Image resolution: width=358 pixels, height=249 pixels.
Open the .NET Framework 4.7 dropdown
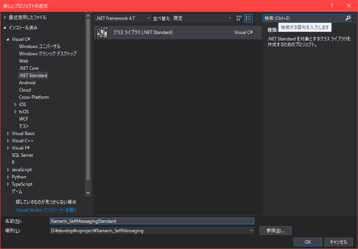pos(123,18)
